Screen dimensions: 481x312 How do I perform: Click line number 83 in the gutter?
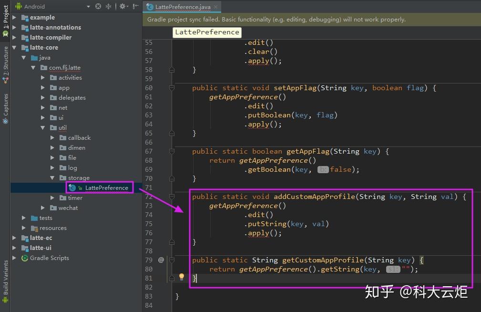(x=149, y=296)
